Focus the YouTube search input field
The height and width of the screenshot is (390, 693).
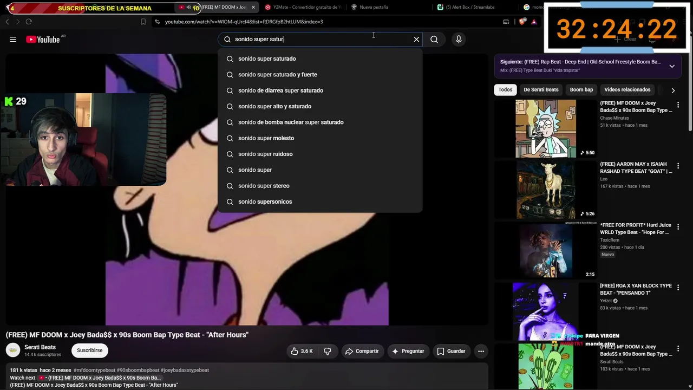tap(319, 39)
